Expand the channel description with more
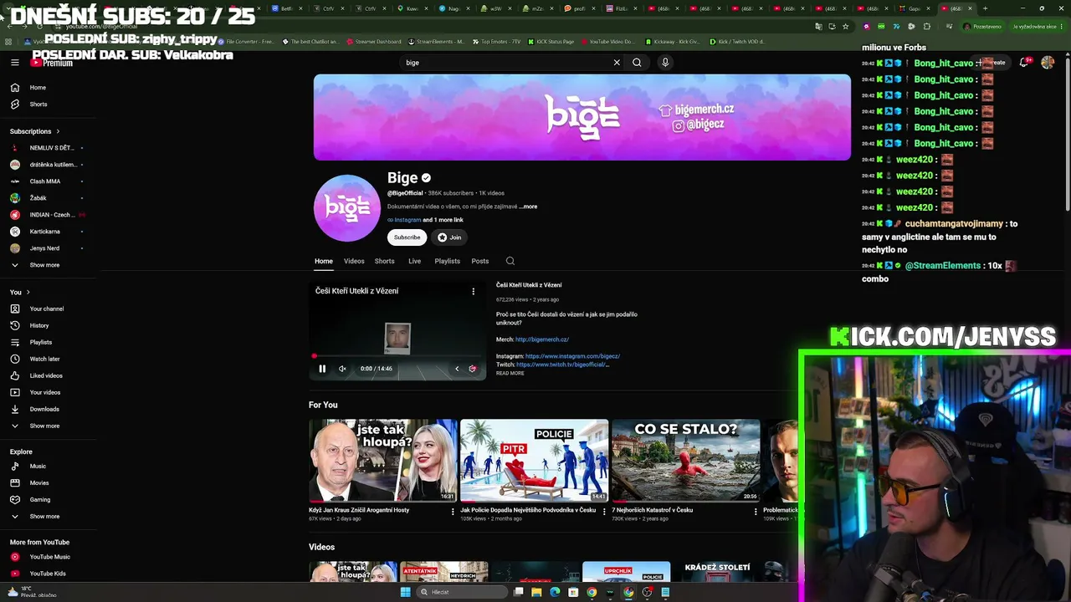 pyautogui.click(x=529, y=207)
